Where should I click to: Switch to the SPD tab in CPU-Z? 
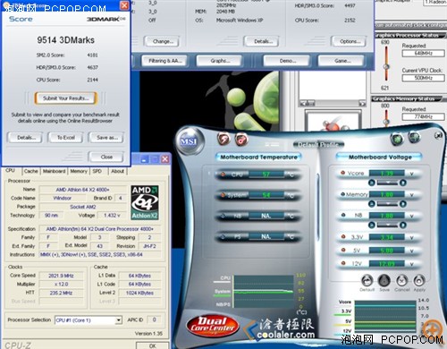click(x=97, y=171)
